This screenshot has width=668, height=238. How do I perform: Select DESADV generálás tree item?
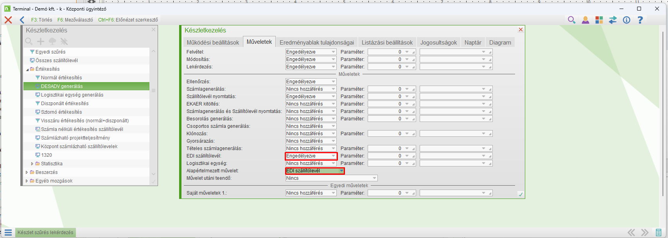coord(86,86)
